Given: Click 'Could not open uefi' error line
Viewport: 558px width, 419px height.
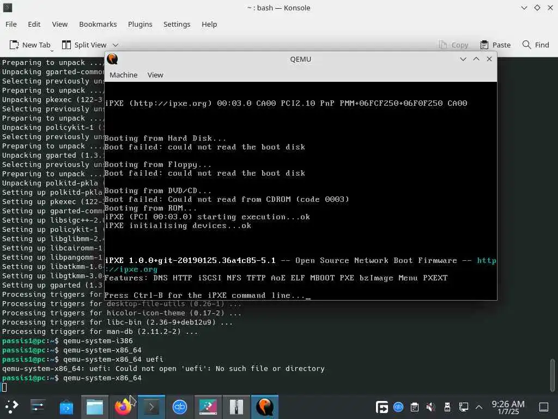Looking at the screenshot, I should [x=163, y=368].
